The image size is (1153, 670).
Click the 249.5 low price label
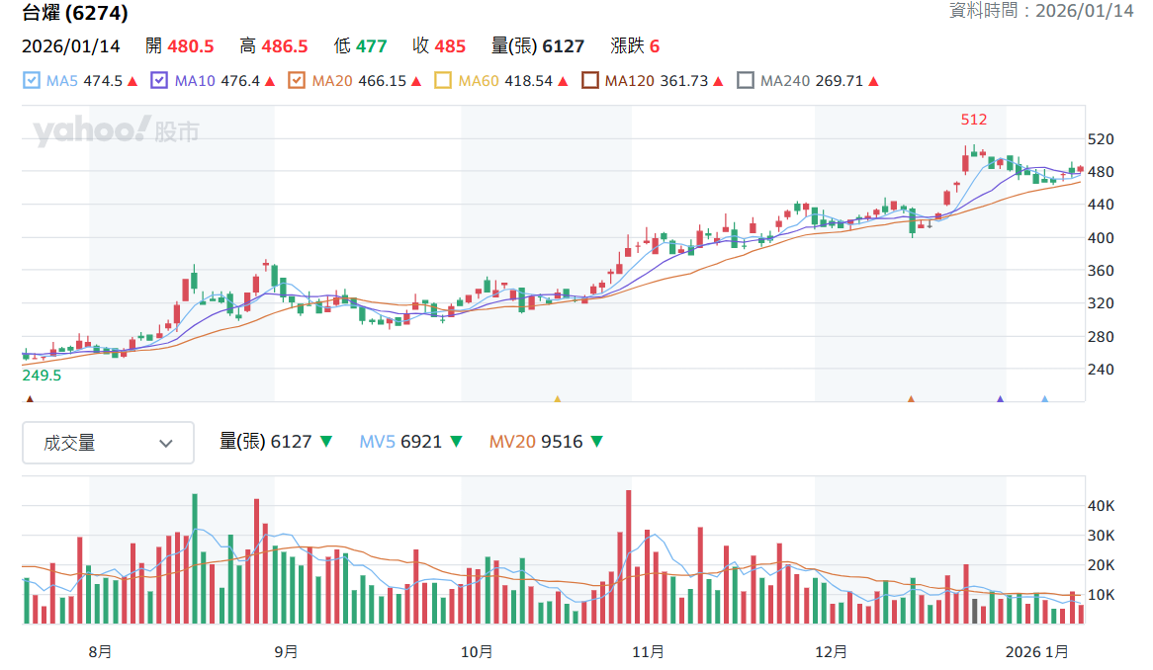pyautogui.click(x=42, y=376)
